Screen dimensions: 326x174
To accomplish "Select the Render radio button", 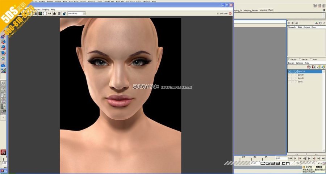I will [299, 59].
